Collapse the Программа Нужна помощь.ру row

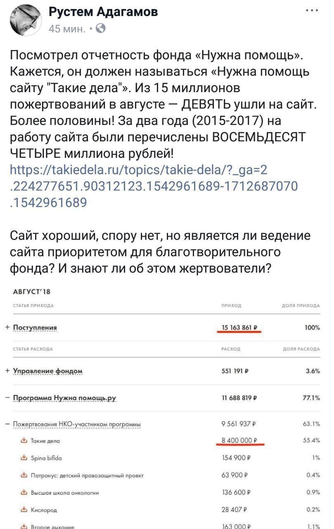[x=7, y=398]
